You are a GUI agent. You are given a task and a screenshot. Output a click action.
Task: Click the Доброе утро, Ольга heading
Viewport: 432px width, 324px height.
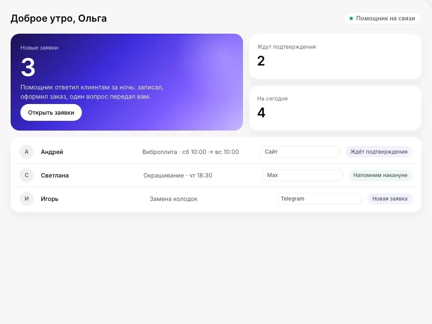pos(59,19)
